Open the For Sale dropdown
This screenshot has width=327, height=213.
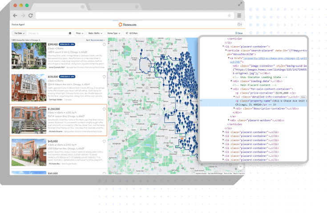click(x=19, y=33)
